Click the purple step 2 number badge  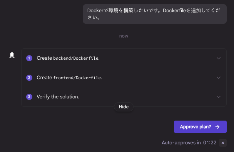pyautogui.click(x=29, y=78)
